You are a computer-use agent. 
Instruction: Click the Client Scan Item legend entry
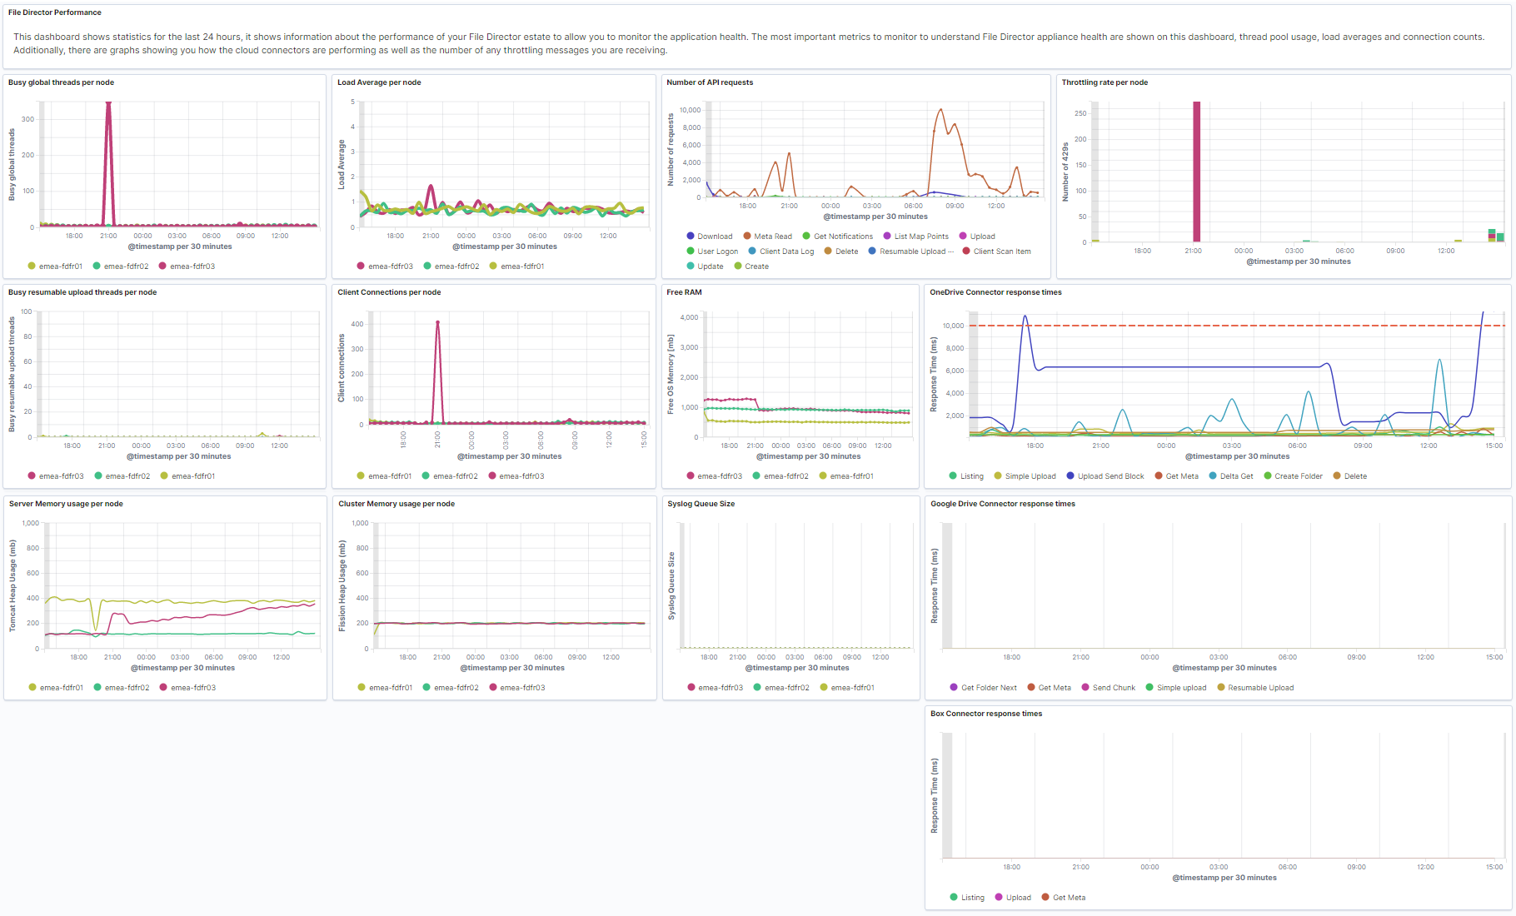click(x=996, y=251)
